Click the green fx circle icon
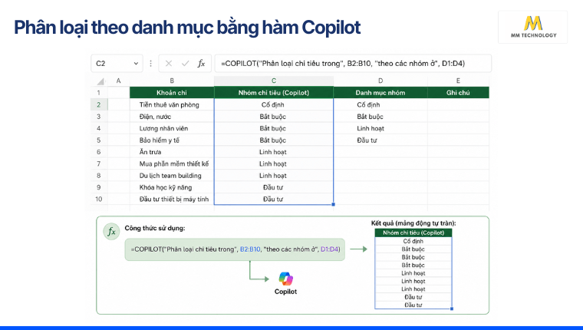Image resolution: width=583 pixels, height=330 pixels. [x=111, y=232]
